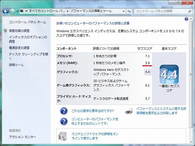195x146 pixels.
Task: Expand the address bar history dropdown
Action: (123, 11)
